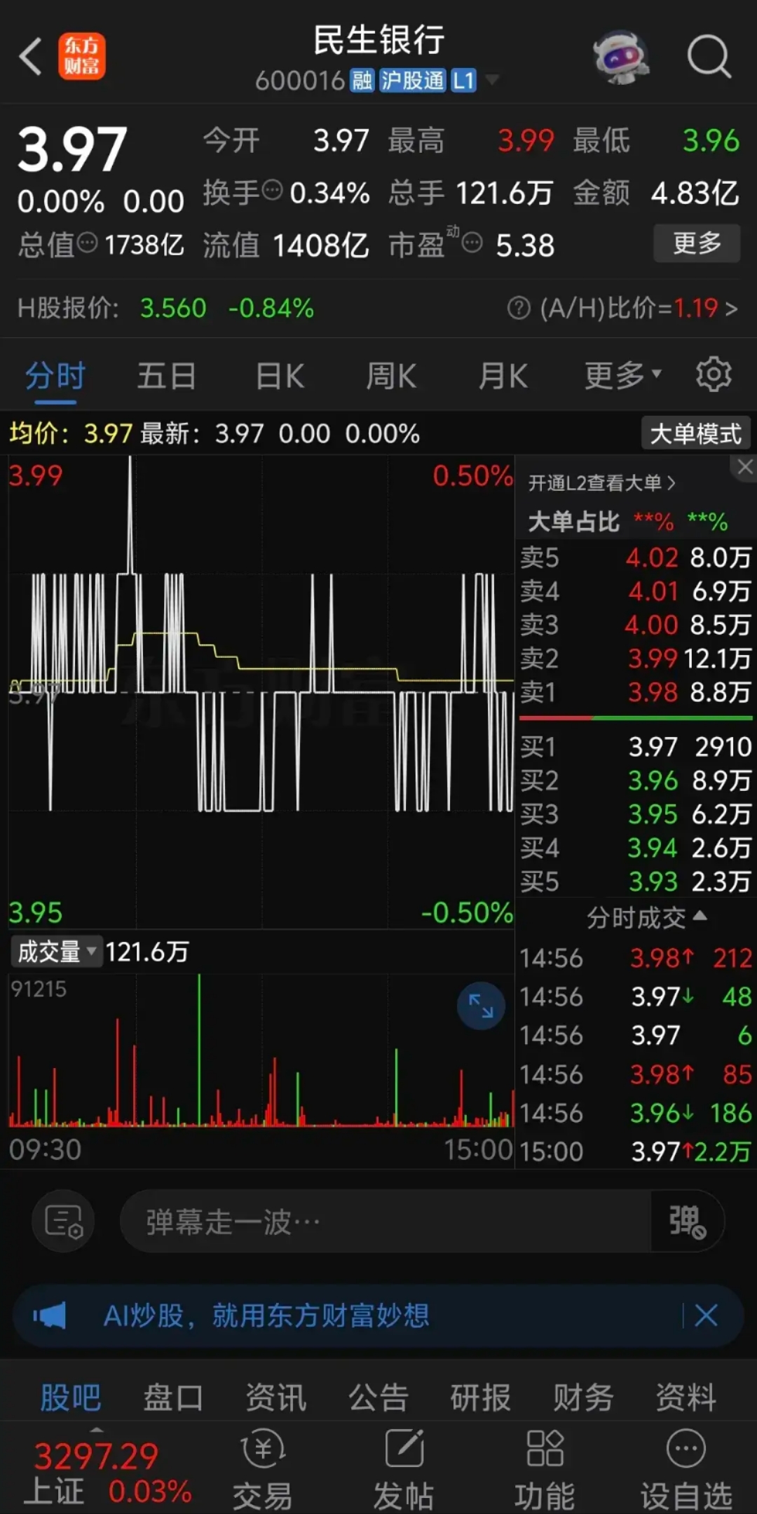The height and width of the screenshot is (1514, 757).
Task: Open 开通L2查看大单 link
Action: [x=601, y=482]
